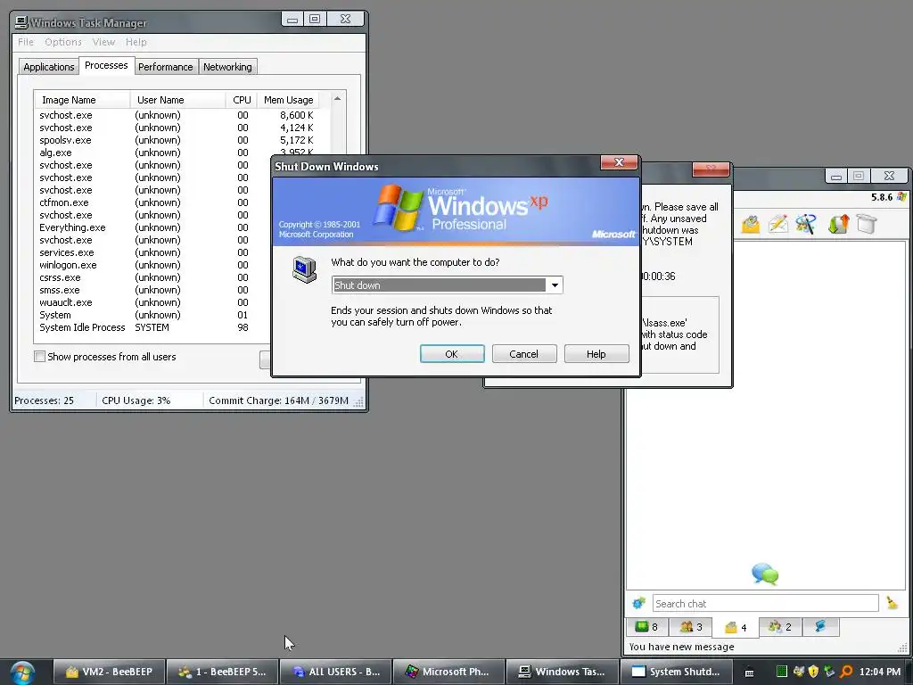Click the chat bubbles icon in BeeBEEP panel

click(765, 574)
